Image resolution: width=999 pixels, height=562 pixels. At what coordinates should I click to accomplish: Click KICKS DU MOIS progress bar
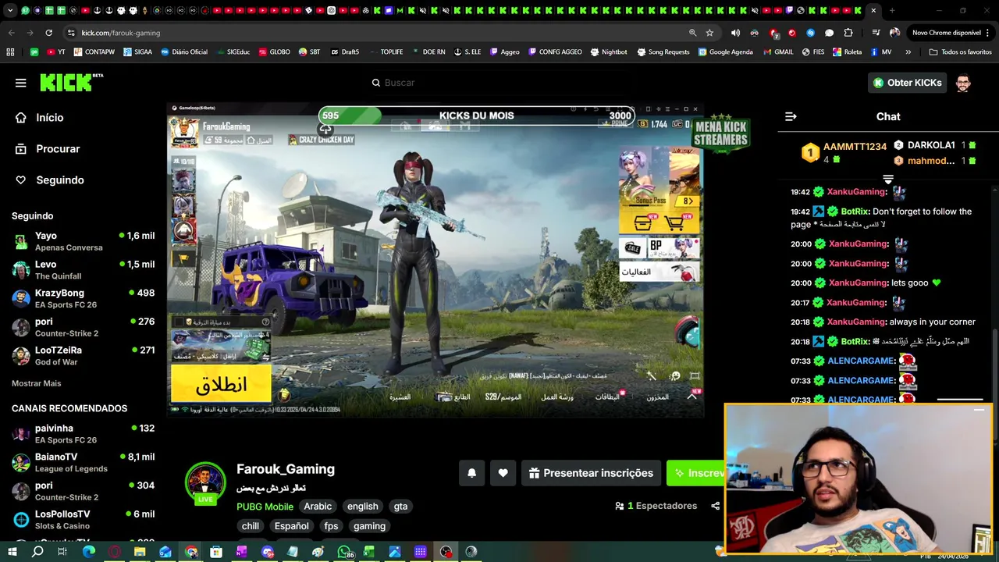pos(476,116)
